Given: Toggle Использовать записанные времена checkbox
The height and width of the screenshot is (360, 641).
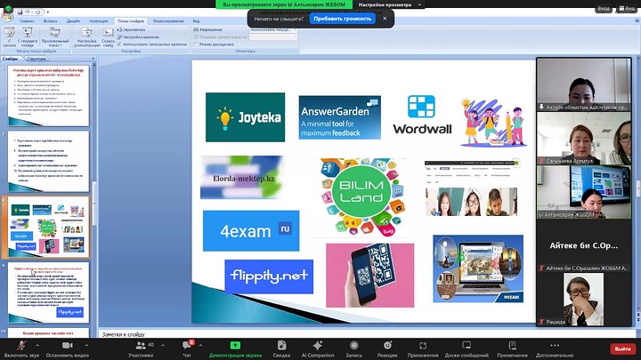Looking at the screenshot, I should [120, 44].
